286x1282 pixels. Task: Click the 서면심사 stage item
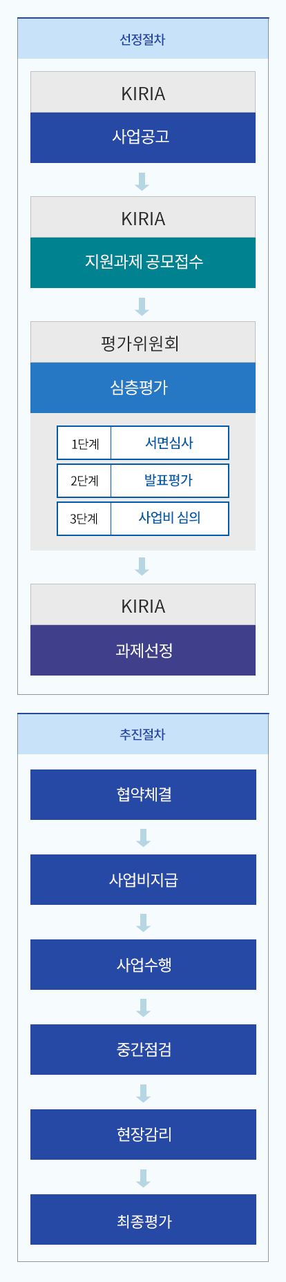(x=169, y=443)
